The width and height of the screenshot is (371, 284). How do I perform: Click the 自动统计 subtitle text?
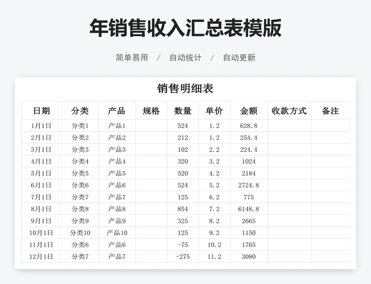185,57
